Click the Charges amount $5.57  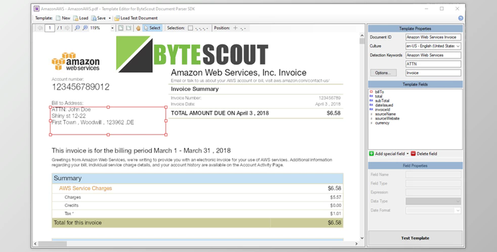pos(335,197)
